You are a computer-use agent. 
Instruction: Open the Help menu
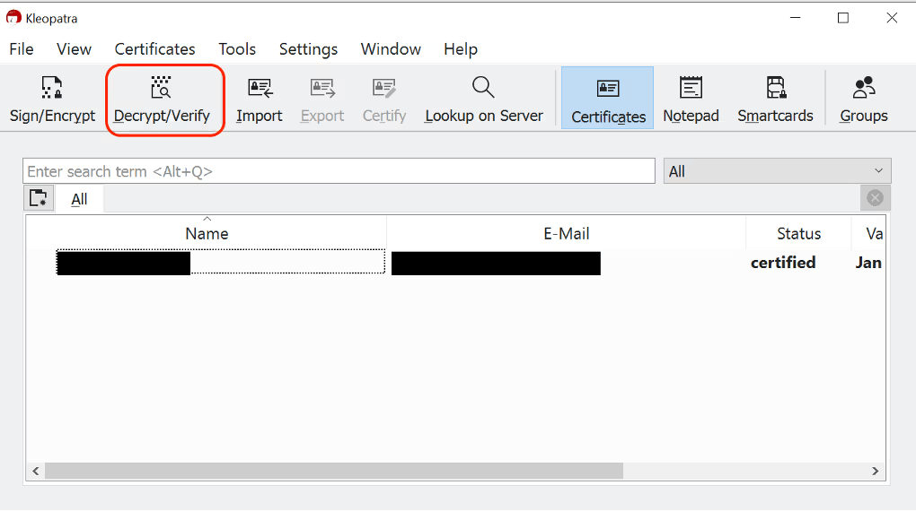[461, 49]
